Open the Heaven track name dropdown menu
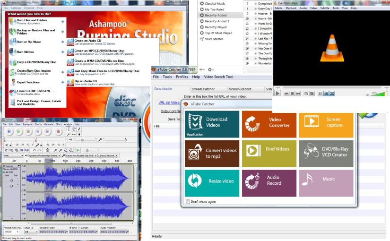This screenshot has height=241, width=390. click(18, 166)
